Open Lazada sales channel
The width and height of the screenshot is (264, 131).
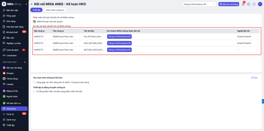(10, 84)
